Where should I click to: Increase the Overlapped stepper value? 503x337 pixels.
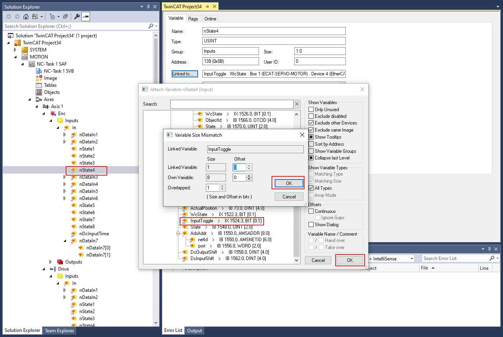click(x=223, y=186)
